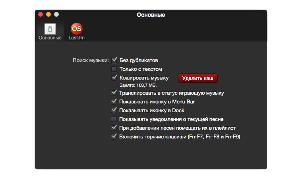Minimize the window with yellow button
The image size is (302, 179).
click(48, 14)
